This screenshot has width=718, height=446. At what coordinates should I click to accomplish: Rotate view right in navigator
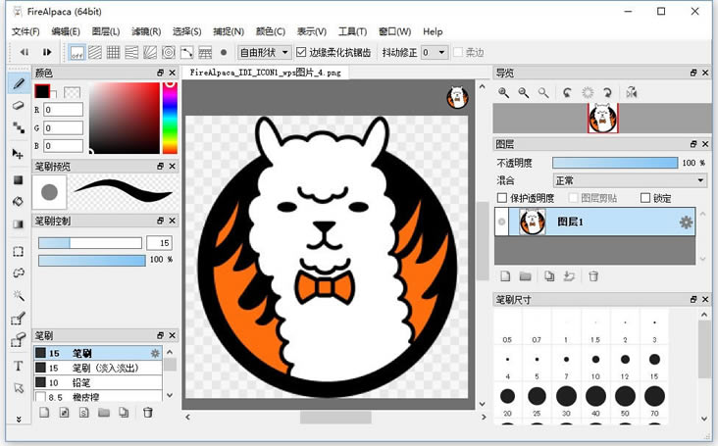pyautogui.click(x=607, y=93)
